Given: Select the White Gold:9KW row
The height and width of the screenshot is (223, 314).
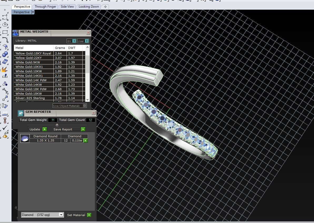Looking at the screenshot, I should click(x=50, y=62).
